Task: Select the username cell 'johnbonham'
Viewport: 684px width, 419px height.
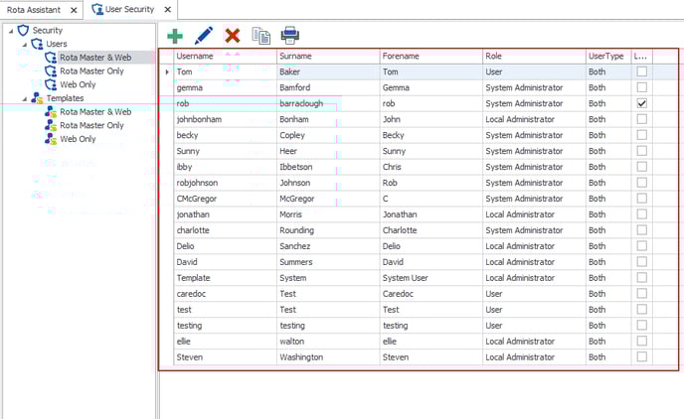Action: pos(225,119)
